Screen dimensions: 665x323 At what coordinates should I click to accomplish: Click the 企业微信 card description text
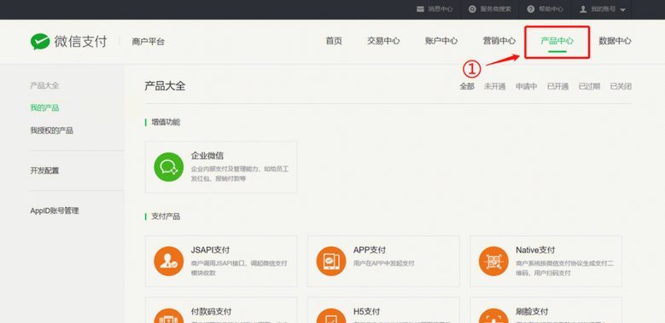pos(240,174)
